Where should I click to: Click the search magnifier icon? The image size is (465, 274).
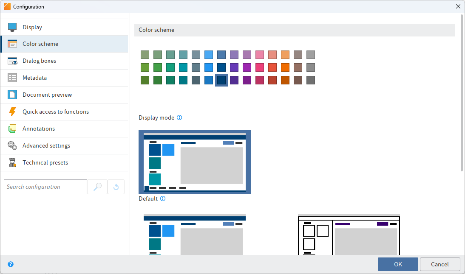point(98,187)
